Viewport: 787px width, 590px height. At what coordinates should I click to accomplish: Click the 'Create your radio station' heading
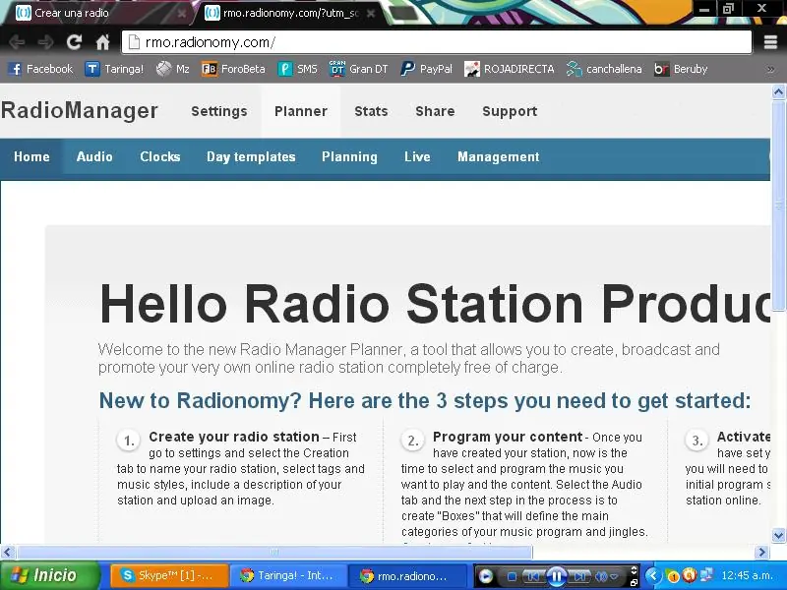(x=234, y=437)
